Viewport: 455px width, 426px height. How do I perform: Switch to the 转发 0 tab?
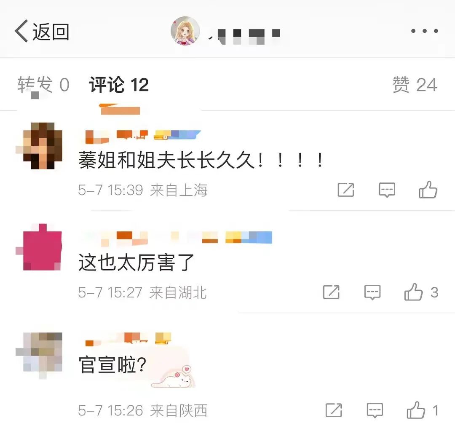(43, 85)
